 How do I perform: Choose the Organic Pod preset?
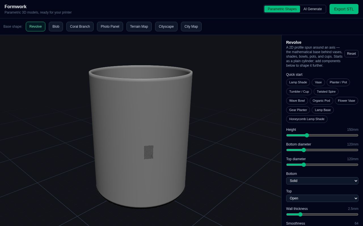321,101
